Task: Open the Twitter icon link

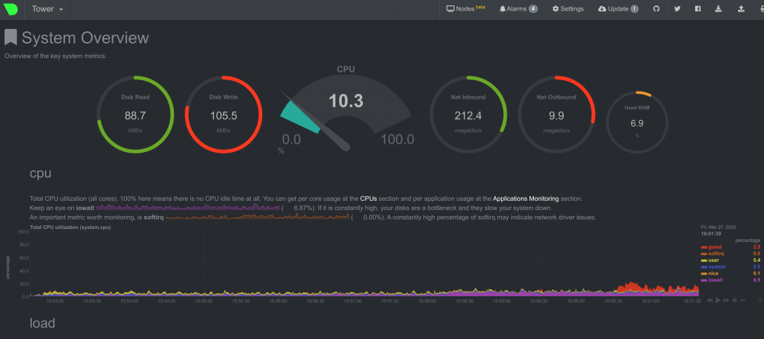Action: pyautogui.click(x=677, y=8)
